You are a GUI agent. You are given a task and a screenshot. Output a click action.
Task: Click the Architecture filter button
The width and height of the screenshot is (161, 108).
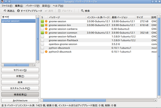(x=20, y=100)
